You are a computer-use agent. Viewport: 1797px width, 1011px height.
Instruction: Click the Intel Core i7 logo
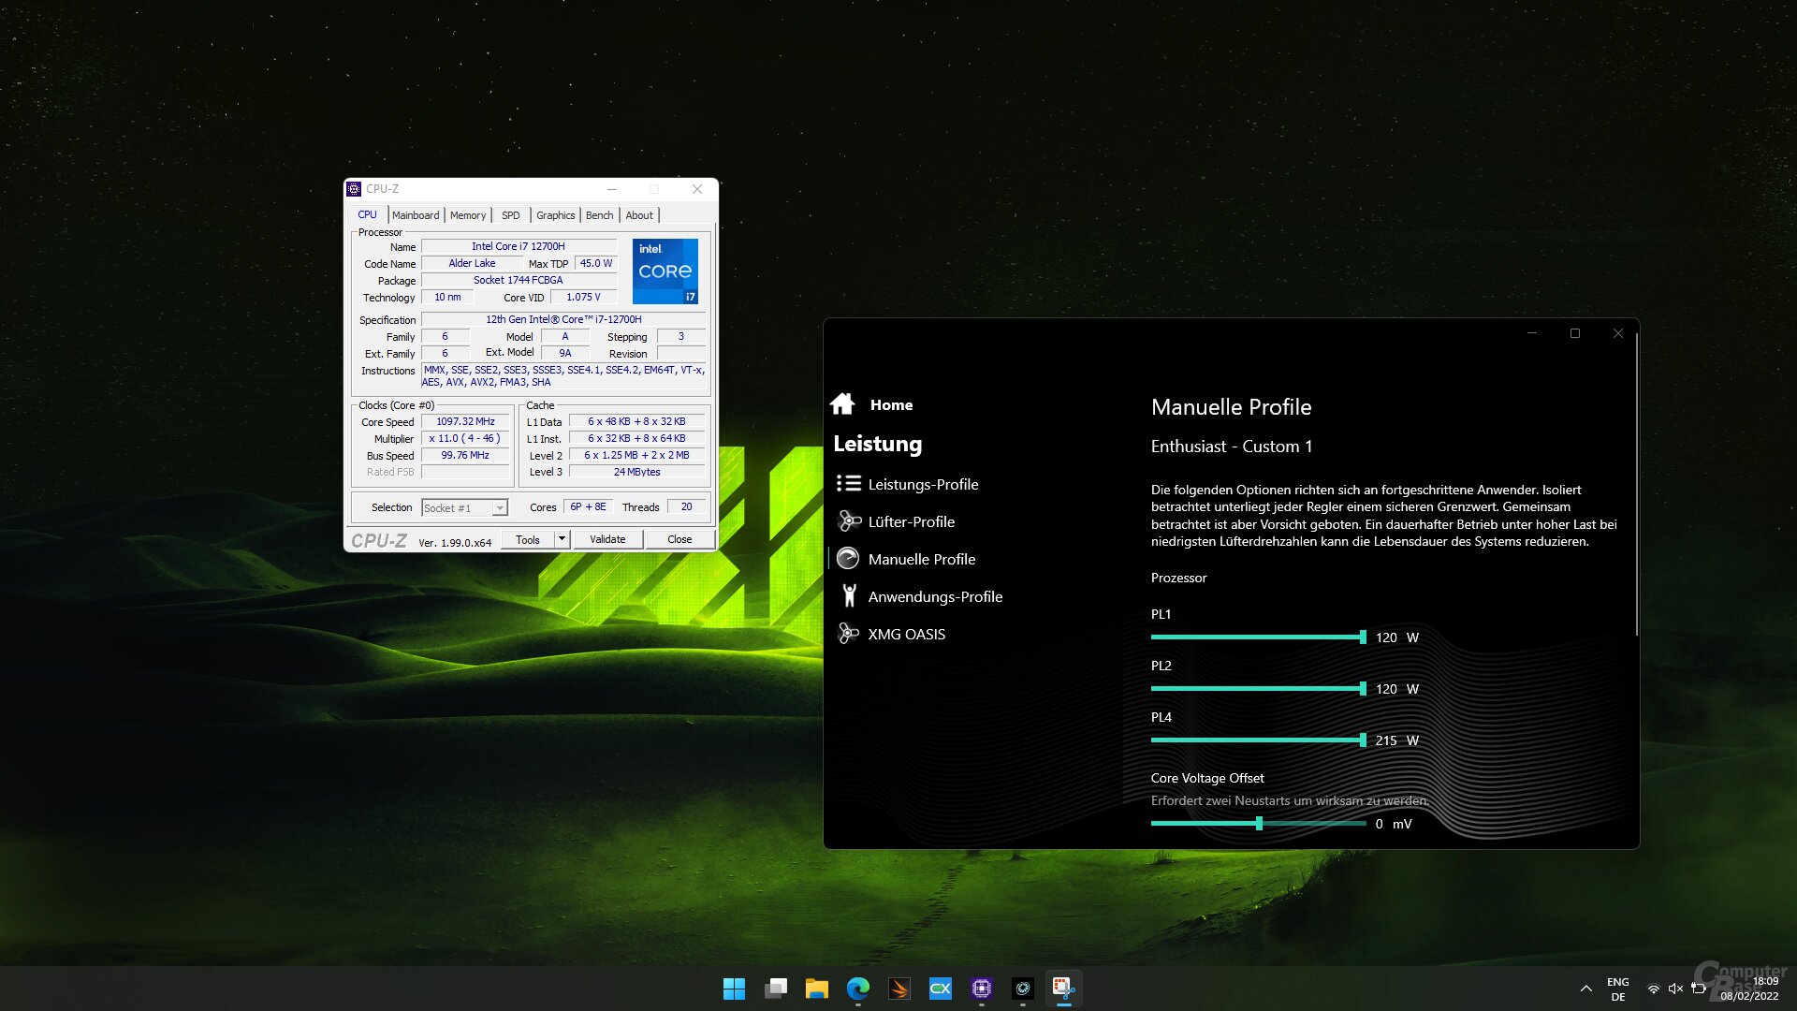click(665, 271)
